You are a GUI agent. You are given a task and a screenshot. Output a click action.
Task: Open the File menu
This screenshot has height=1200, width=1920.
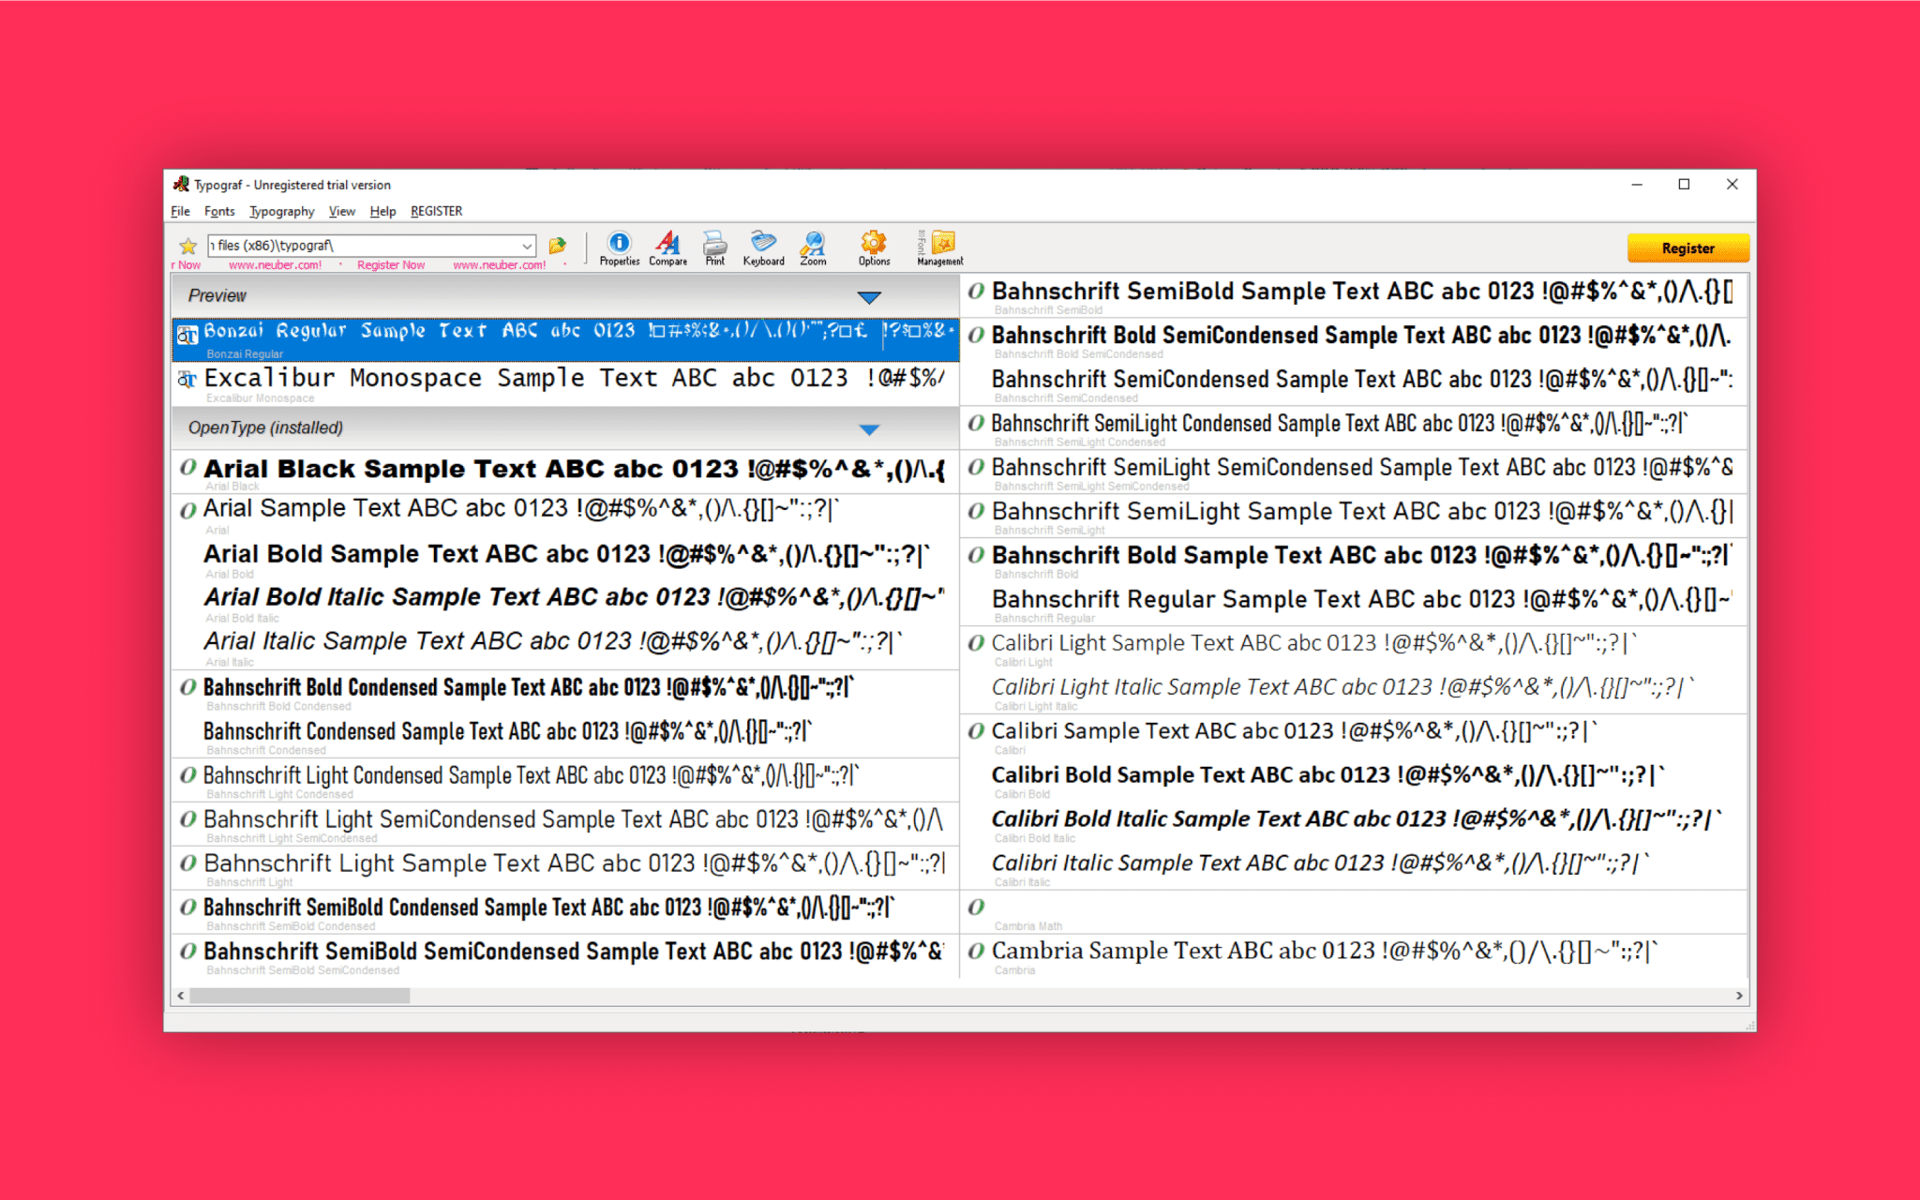point(180,211)
